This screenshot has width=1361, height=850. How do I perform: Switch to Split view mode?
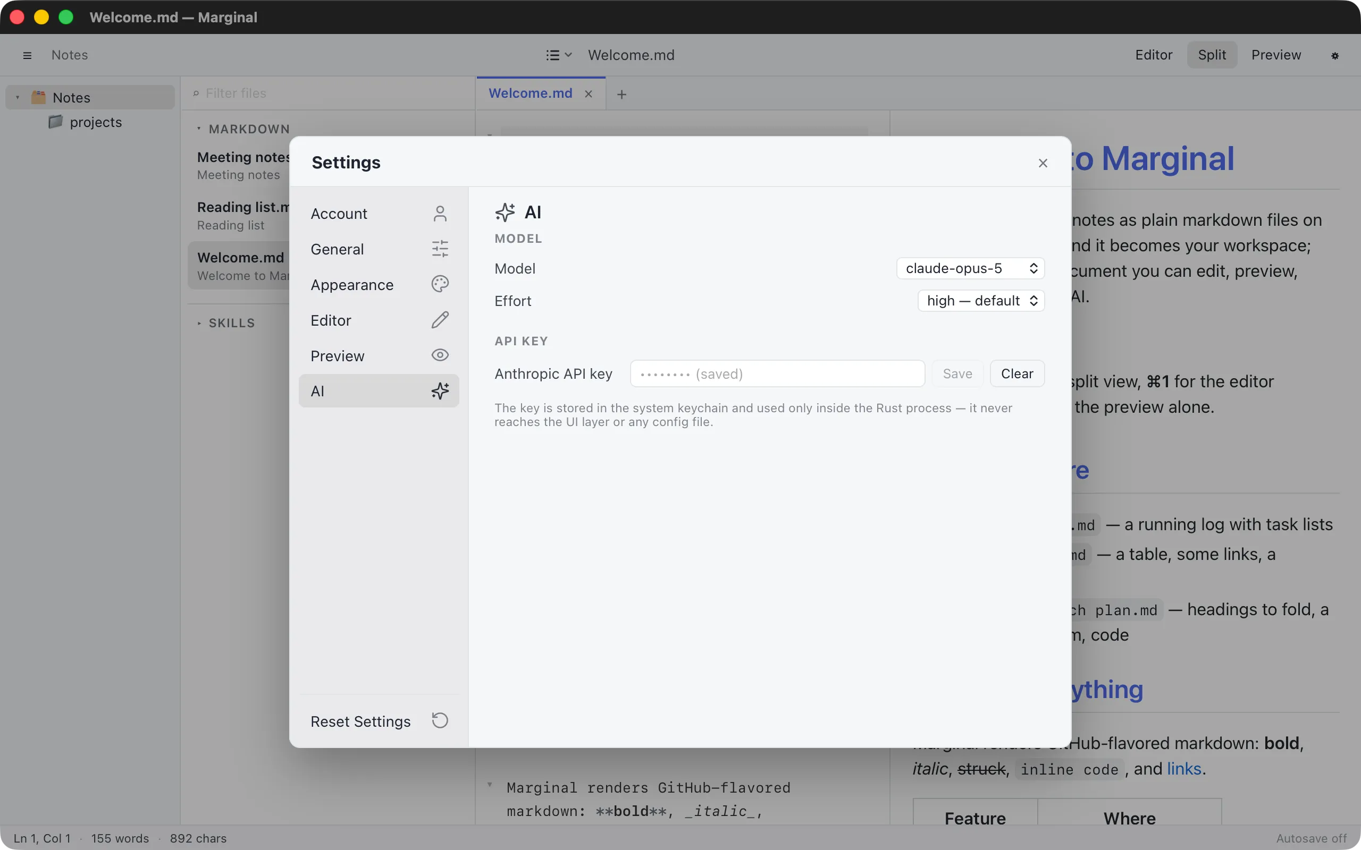click(1212, 55)
